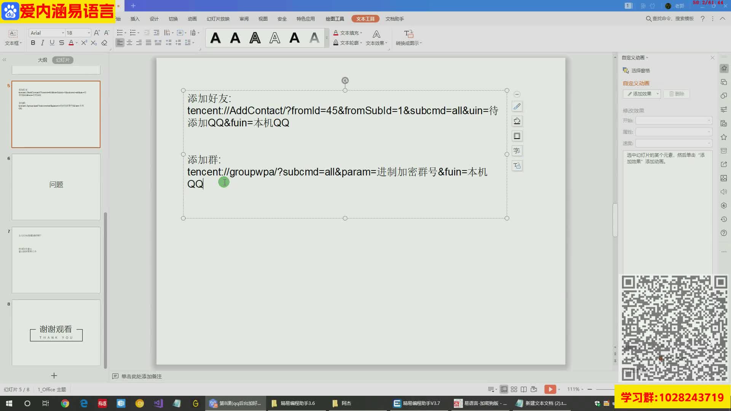Viewport: 731px width, 411px height.
Task: Click 转换成图示 convert to diagram
Action: tap(409, 38)
